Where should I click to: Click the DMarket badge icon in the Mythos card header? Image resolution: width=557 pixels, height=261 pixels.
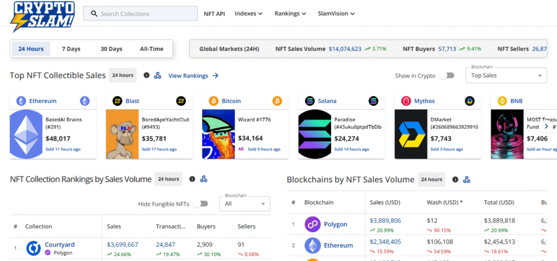tap(469, 101)
